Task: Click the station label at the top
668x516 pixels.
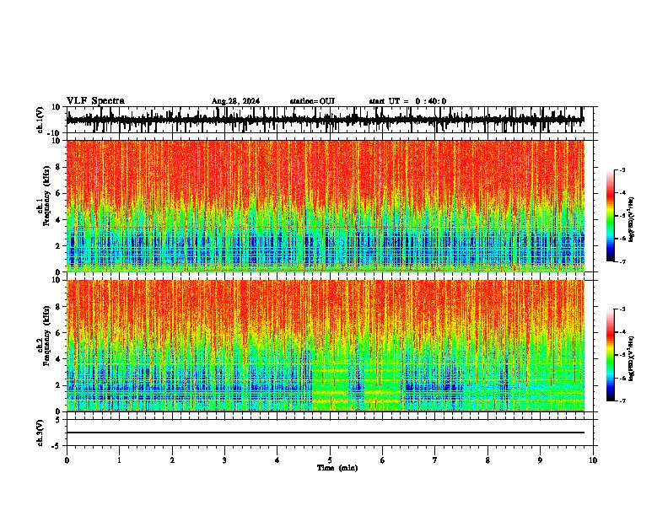Action: 312,101
